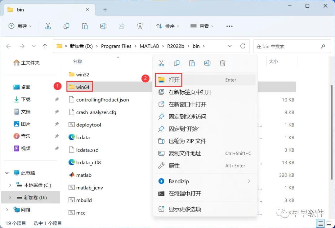Expand 本地磁盘 (C:) tree node
The width and height of the screenshot is (335, 228).
pos(10,185)
